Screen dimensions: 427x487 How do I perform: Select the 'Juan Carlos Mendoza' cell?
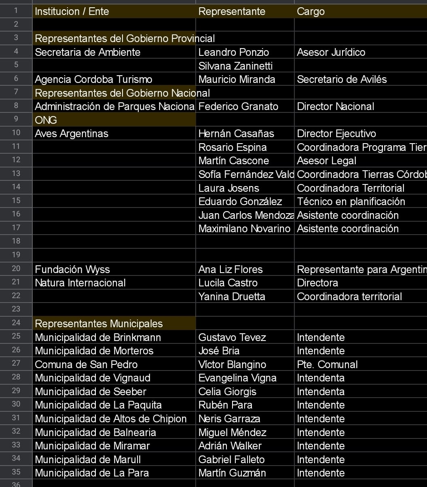245,215
